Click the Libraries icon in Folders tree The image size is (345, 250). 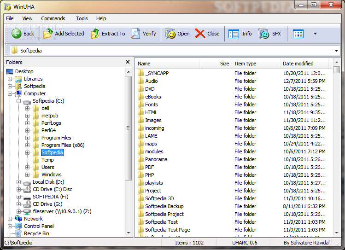click(18, 79)
